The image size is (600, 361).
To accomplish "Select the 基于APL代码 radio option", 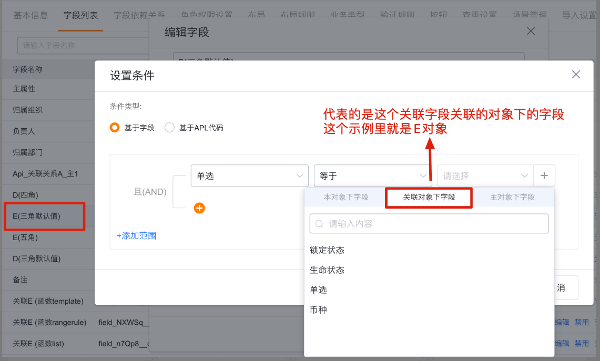I will [169, 127].
